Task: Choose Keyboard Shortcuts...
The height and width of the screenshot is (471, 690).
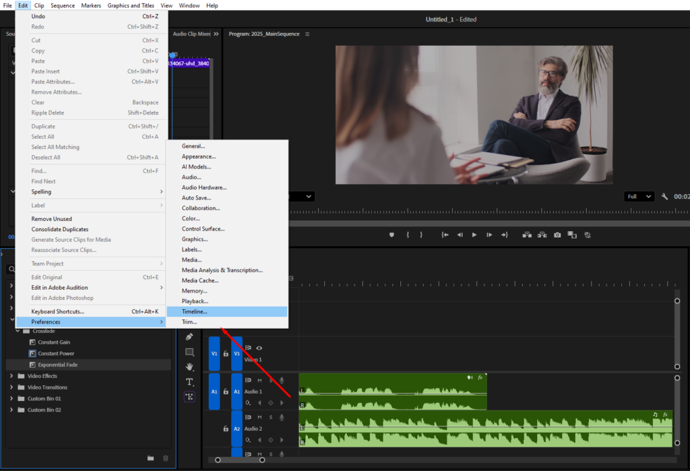Action: tap(91, 312)
